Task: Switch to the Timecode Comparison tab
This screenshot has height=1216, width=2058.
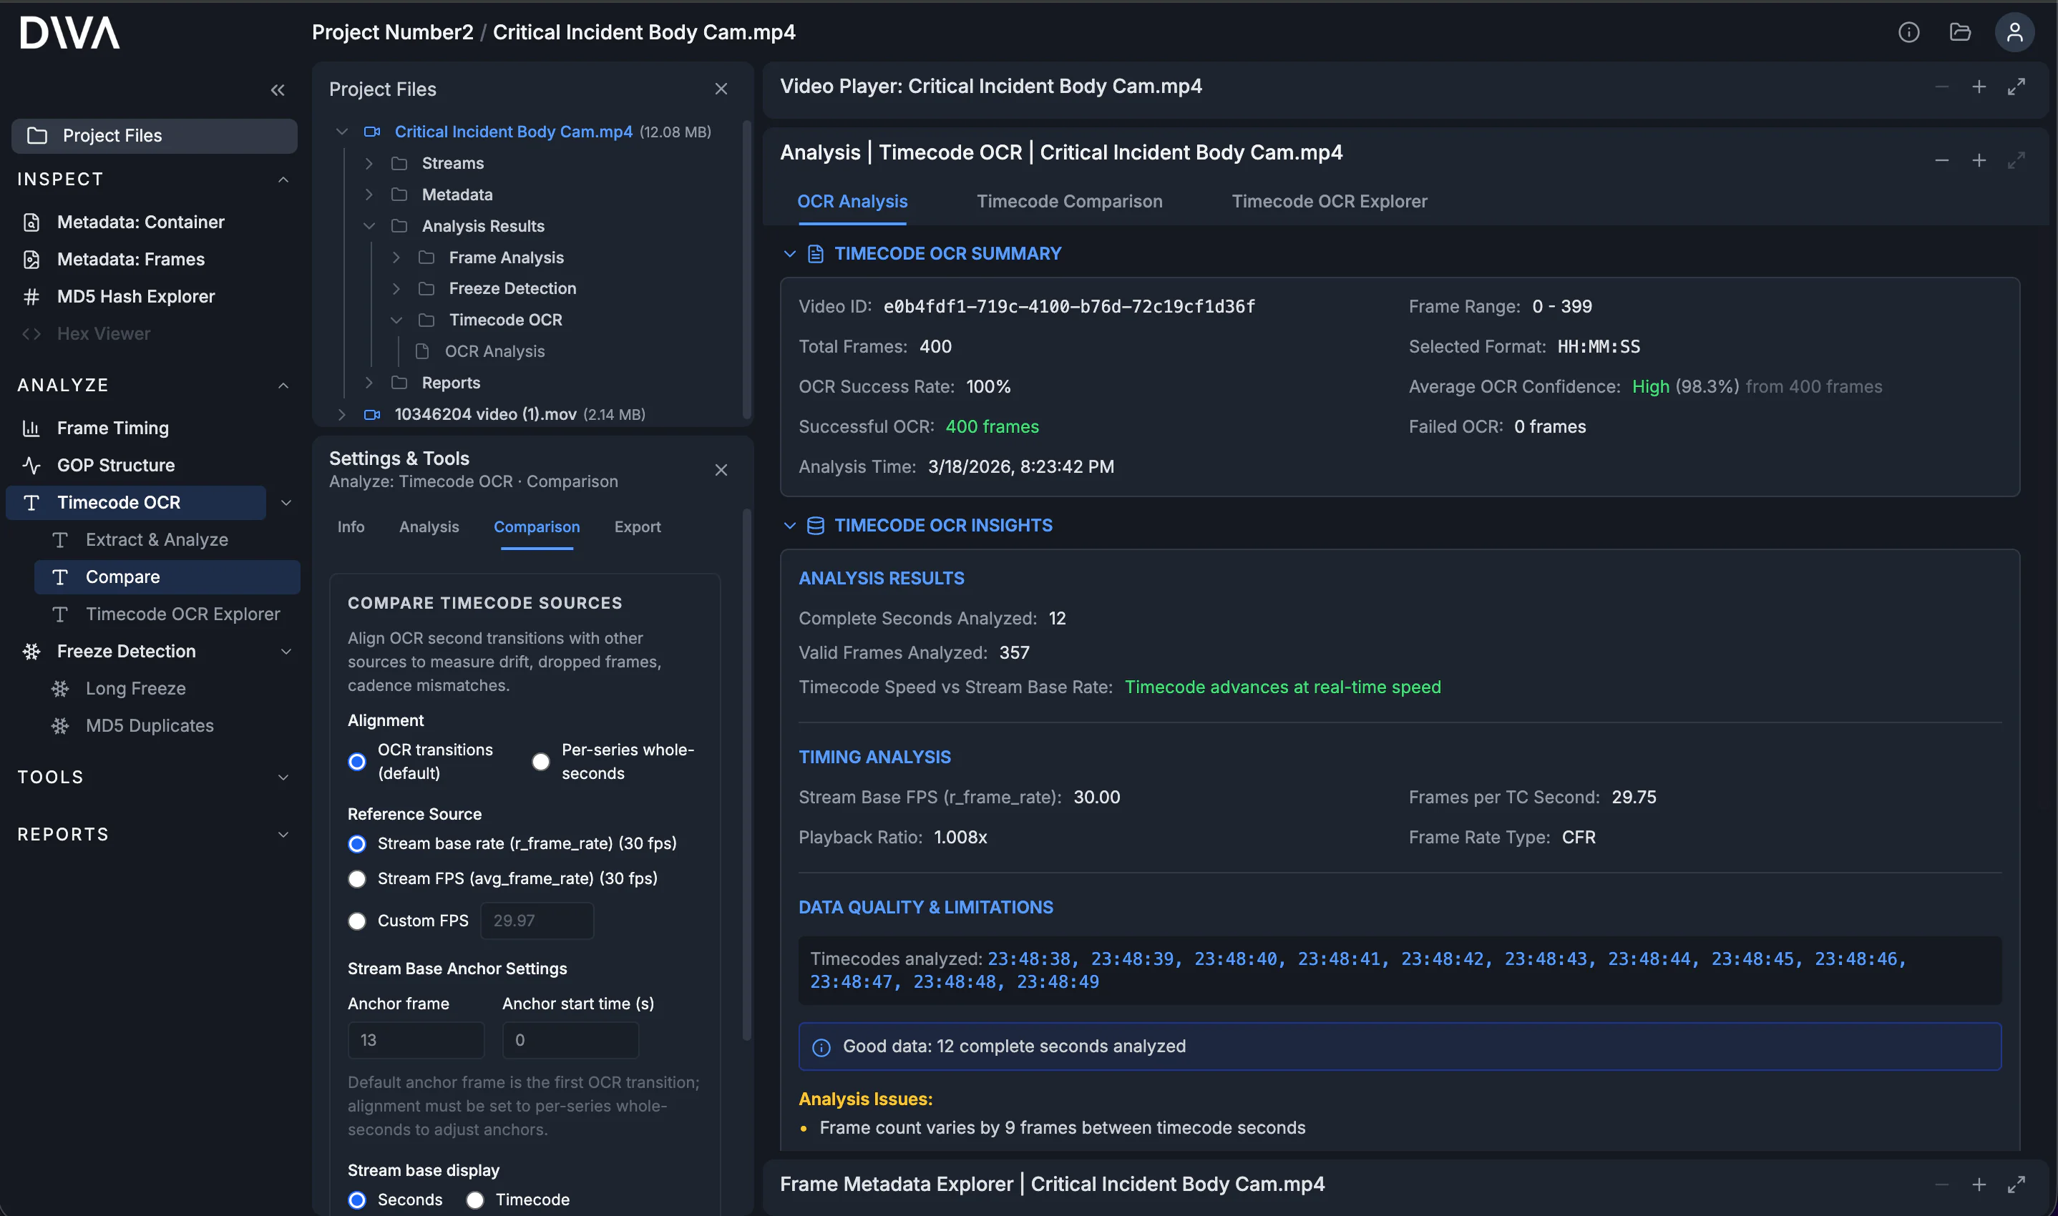Action: point(1069,202)
